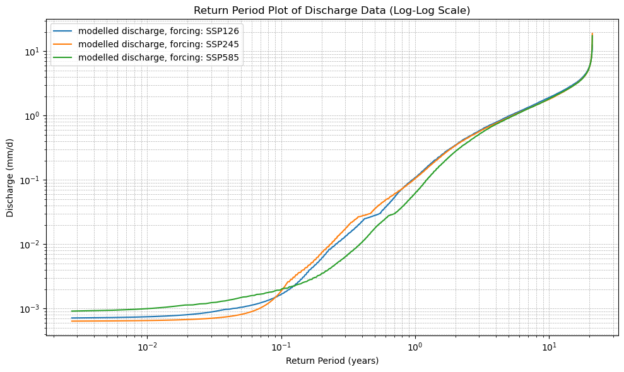Click the orange line swatch in legend
This screenshot has width=624, height=372.
click(x=64, y=44)
